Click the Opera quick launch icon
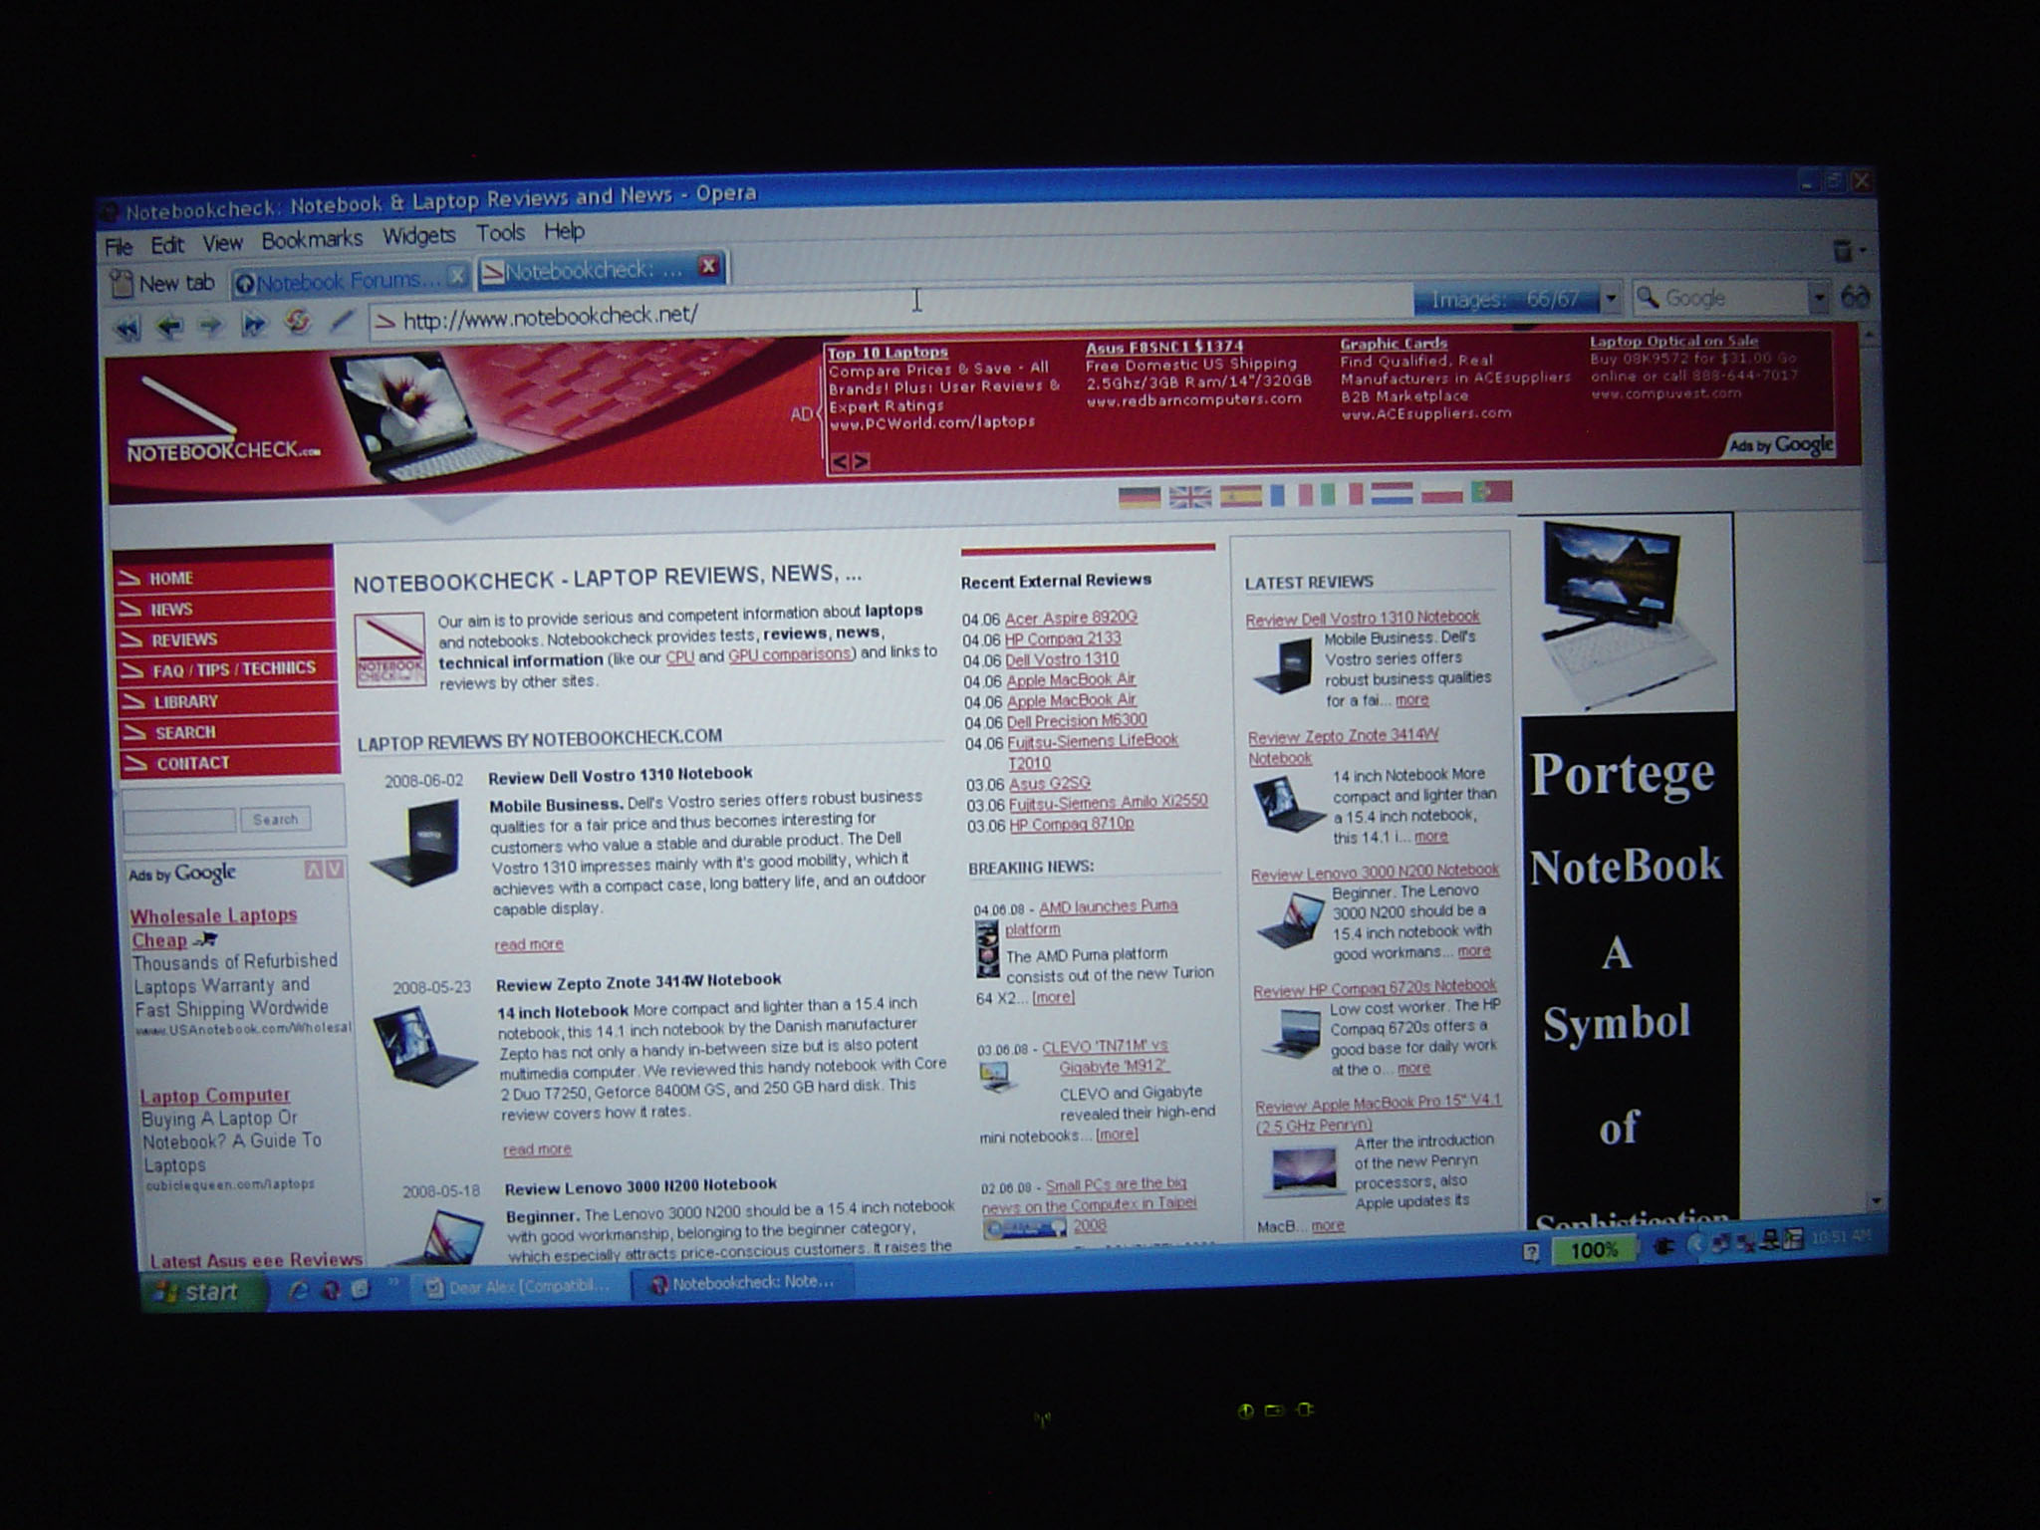 330,1290
